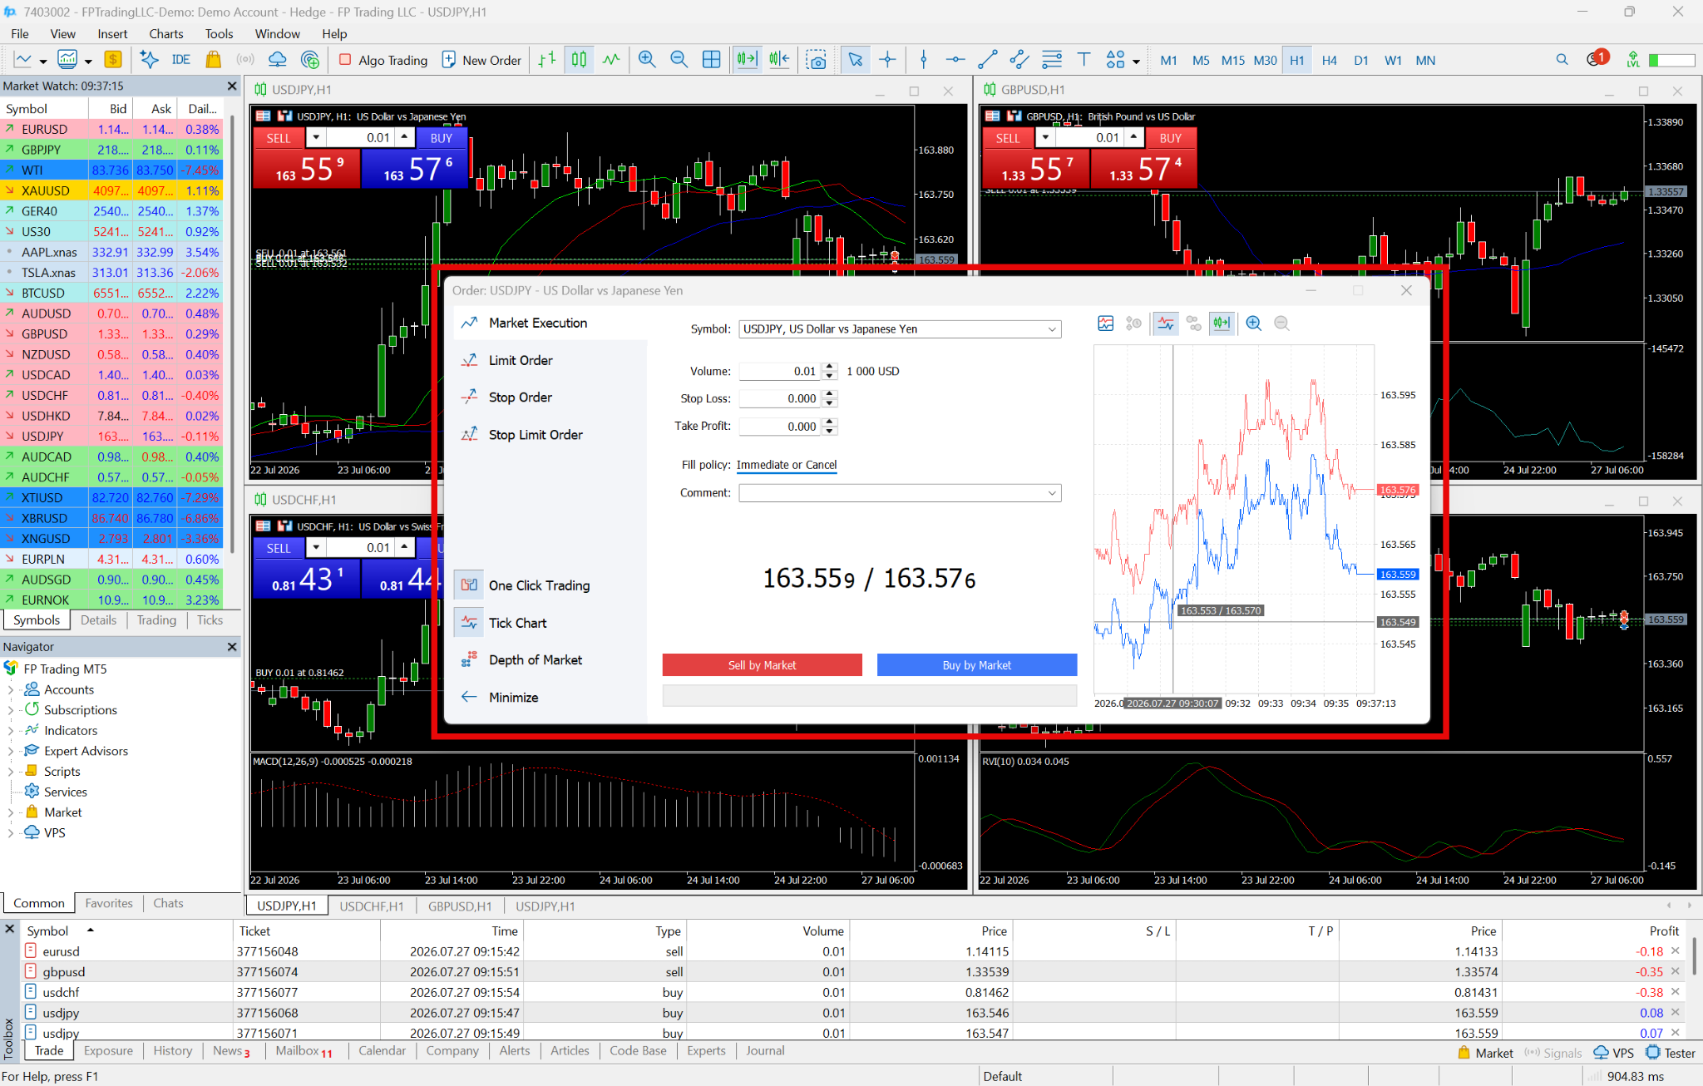Open the Symbol dropdown in order dialog

[x=1052, y=329]
